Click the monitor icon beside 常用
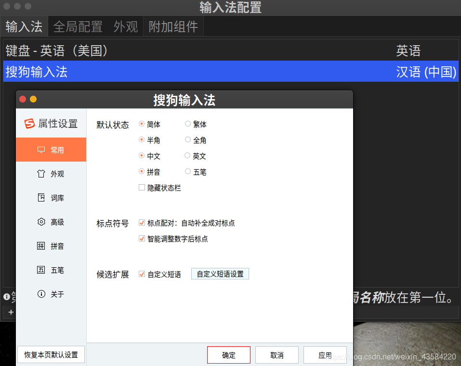461x366 pixels. click(x=41, y=150)
